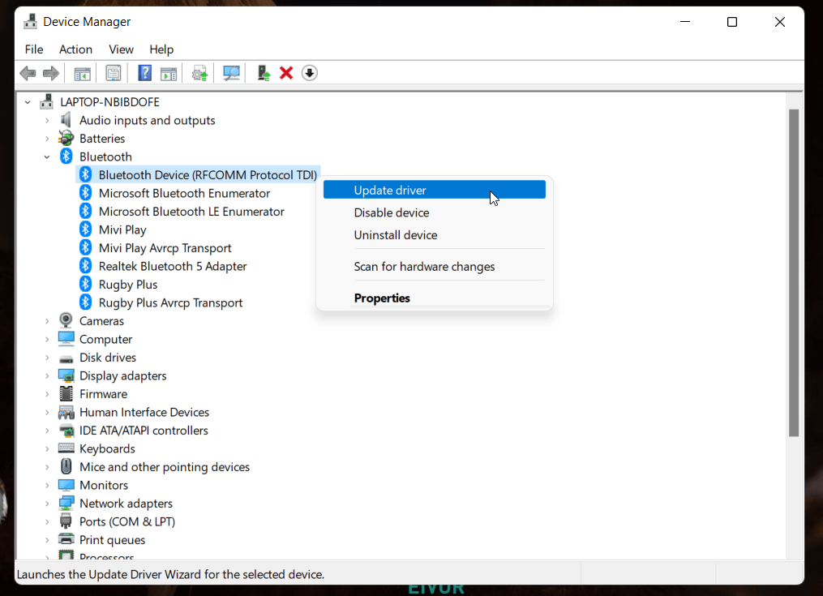This screenshot has height=596, width=823.
Task: Click the Bluetooth icon beside Realtek Bluetooth 5 Adapter
Action: [x=86, y=266]
